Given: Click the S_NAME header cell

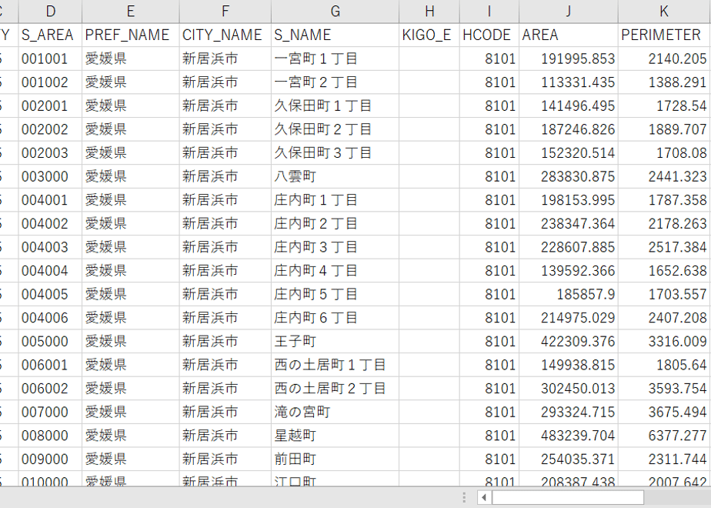Looking at the screenshot, I should coord(335,35).
